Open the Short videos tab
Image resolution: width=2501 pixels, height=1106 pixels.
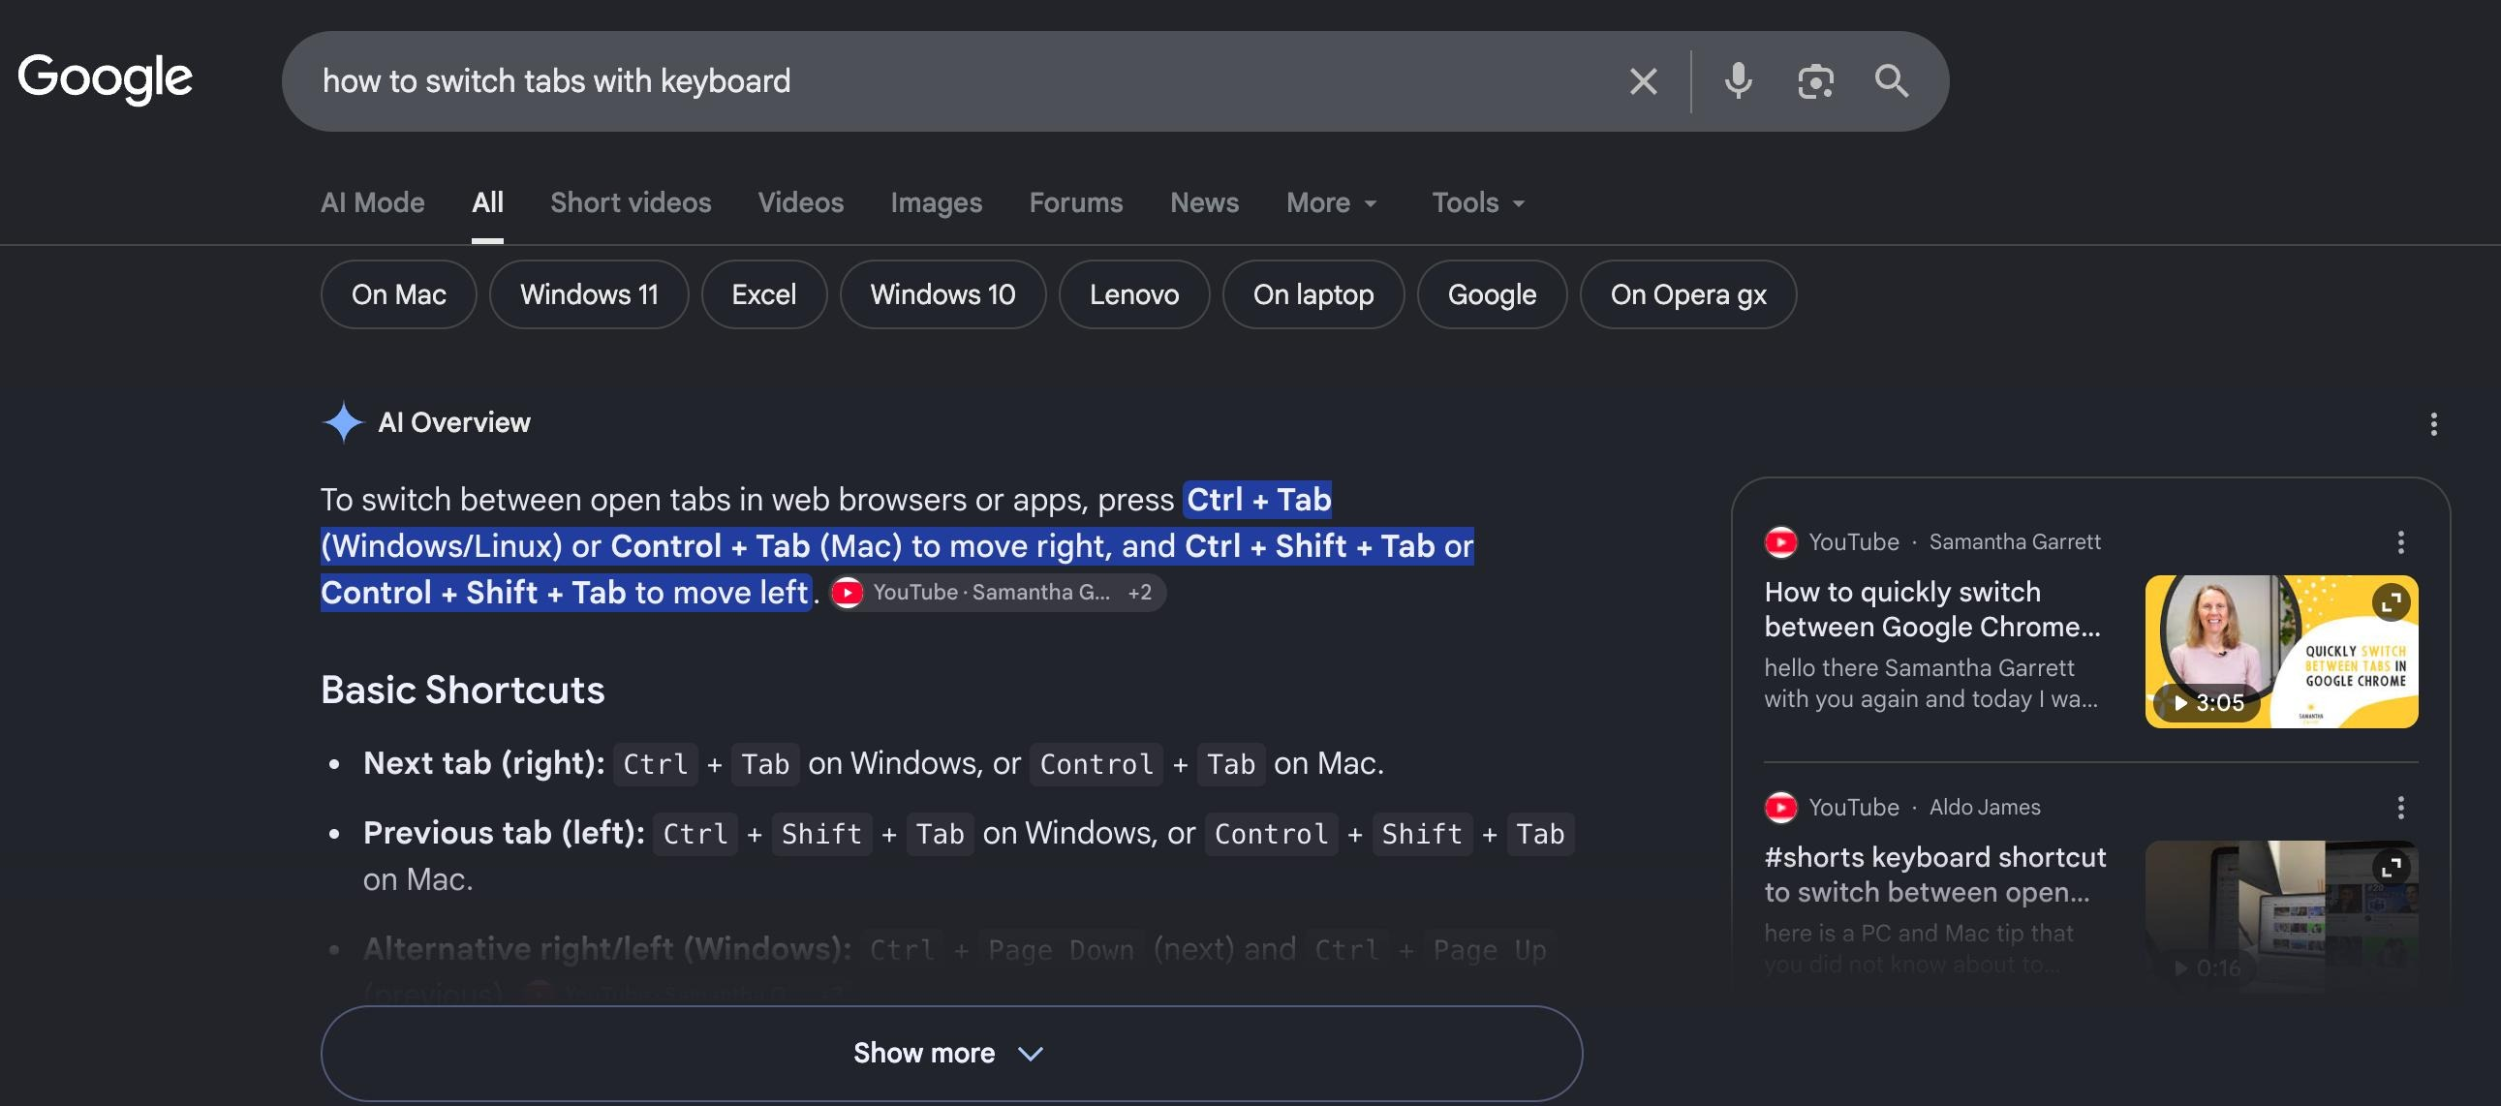click(x=632, y=202)
